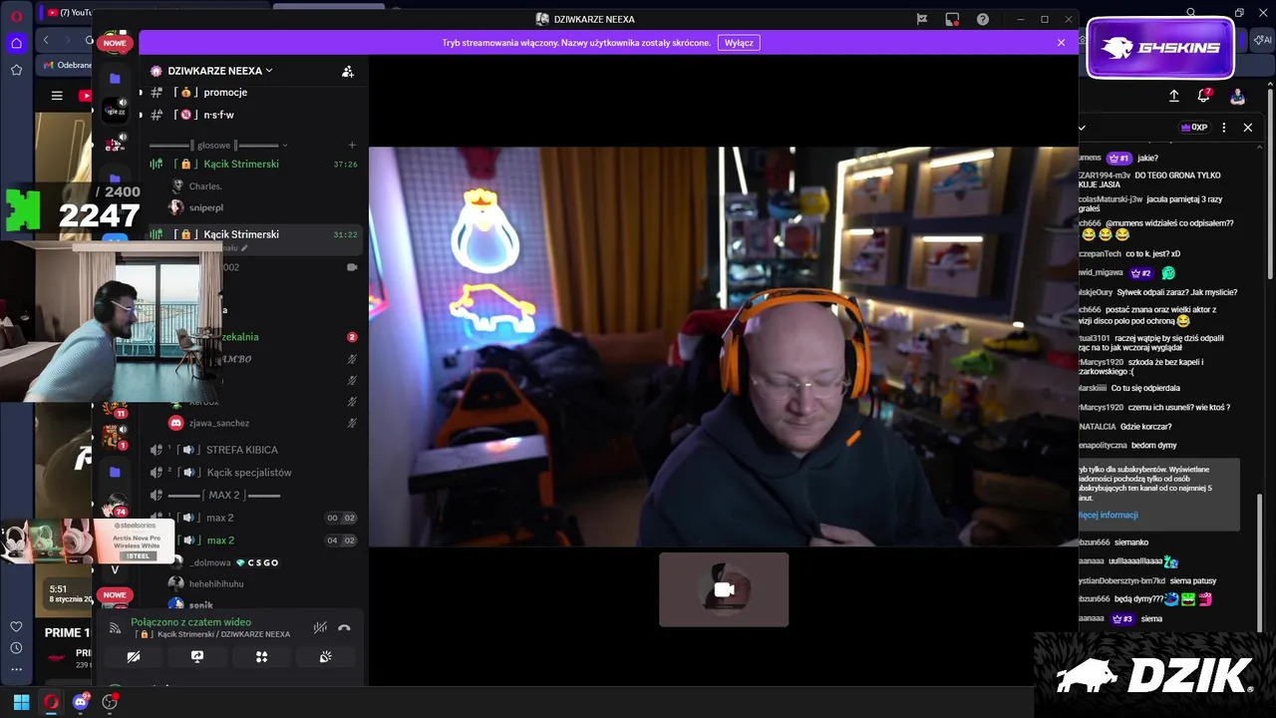Select user sniperpl in voice channel
This screenshot has width=1276, height=718.
click(206, 207)
